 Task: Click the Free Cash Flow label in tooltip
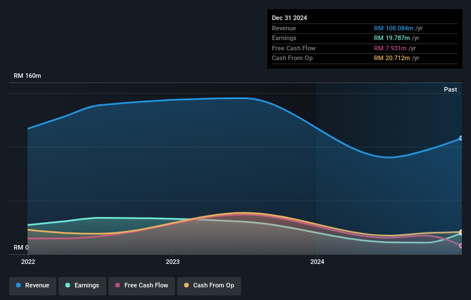294,48
